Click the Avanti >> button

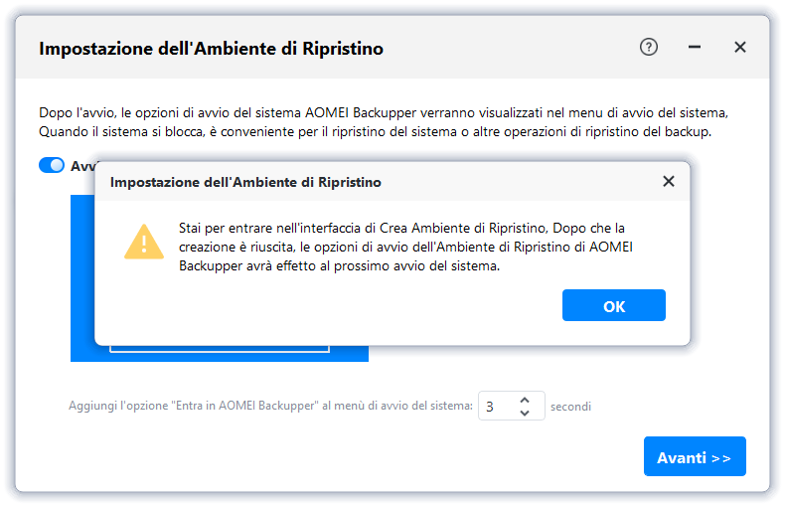click(x=694, y=457)
